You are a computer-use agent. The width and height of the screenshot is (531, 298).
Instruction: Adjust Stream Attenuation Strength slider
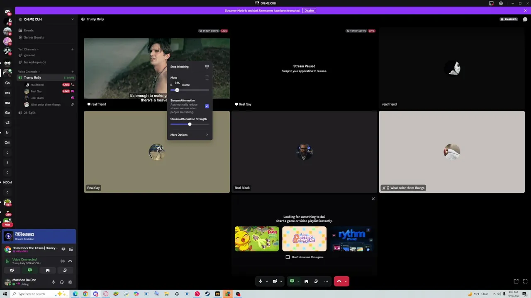(190, 124)
